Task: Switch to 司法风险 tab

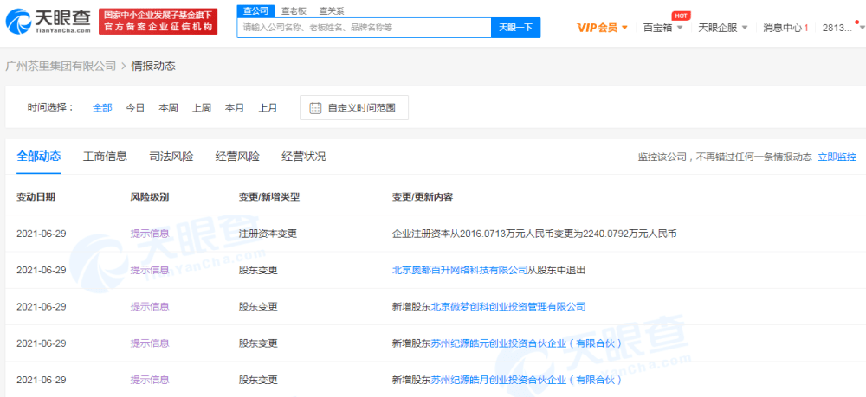Action: coord(171,157)
